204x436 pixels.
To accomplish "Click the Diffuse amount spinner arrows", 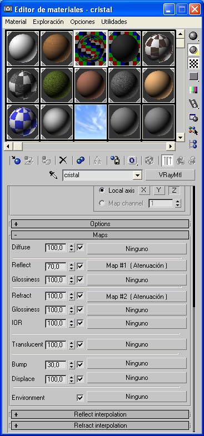I will (72, 248).
